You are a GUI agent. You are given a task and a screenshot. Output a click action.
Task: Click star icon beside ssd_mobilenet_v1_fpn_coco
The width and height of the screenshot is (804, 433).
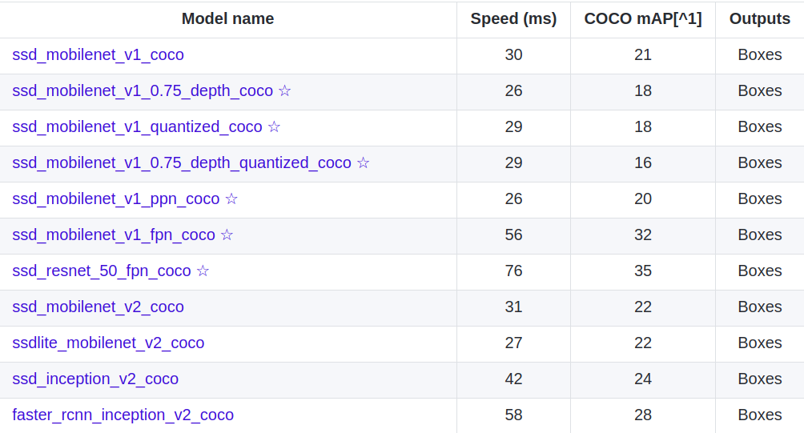pyautogui.click(x=227, y=235)
